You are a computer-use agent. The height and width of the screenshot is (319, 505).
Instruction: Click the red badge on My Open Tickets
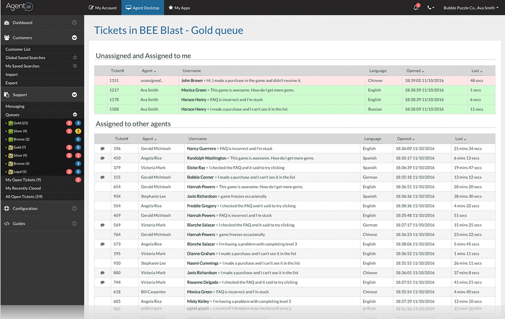[x=78, y=180]
